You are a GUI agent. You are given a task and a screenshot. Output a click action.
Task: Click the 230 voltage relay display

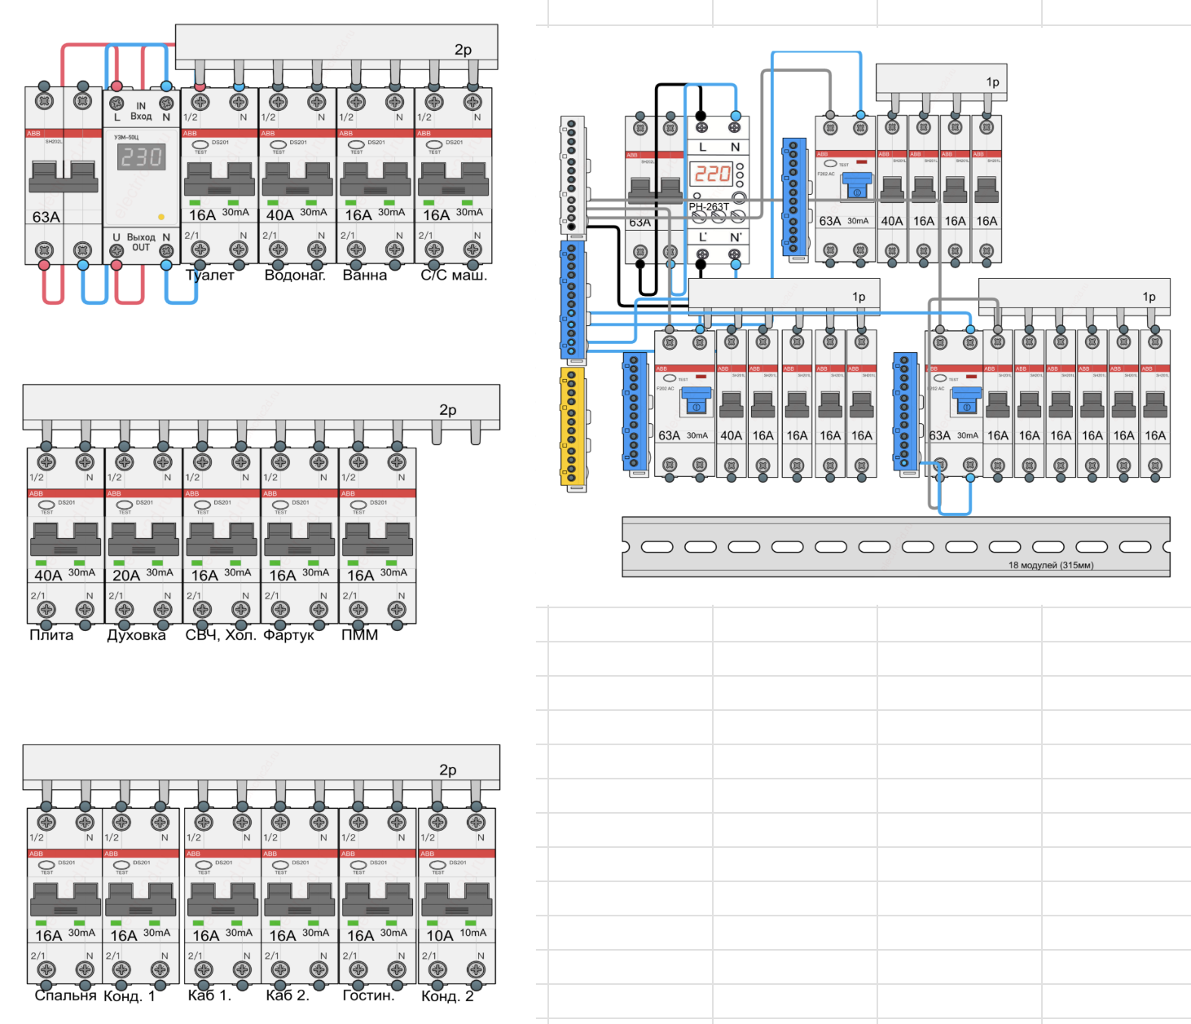143,157
